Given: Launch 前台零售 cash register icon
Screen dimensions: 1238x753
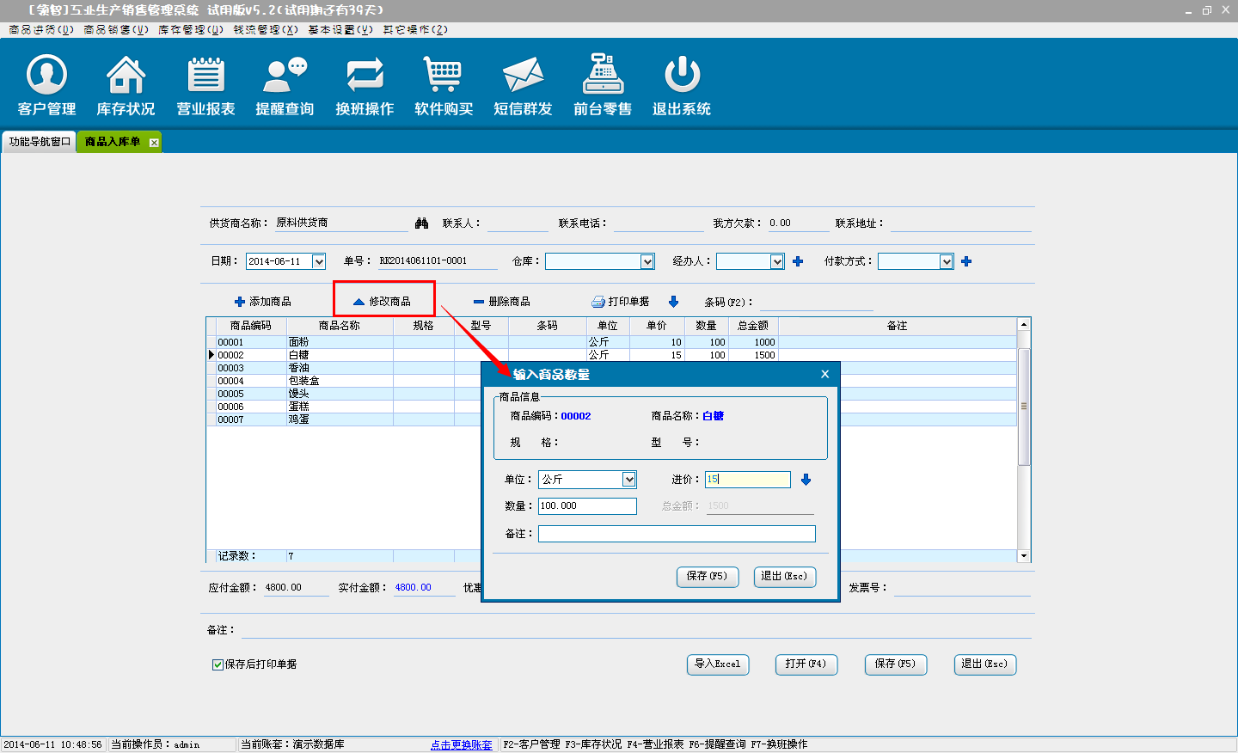Looking at the screenshot, I should click(x=603, y=76).
